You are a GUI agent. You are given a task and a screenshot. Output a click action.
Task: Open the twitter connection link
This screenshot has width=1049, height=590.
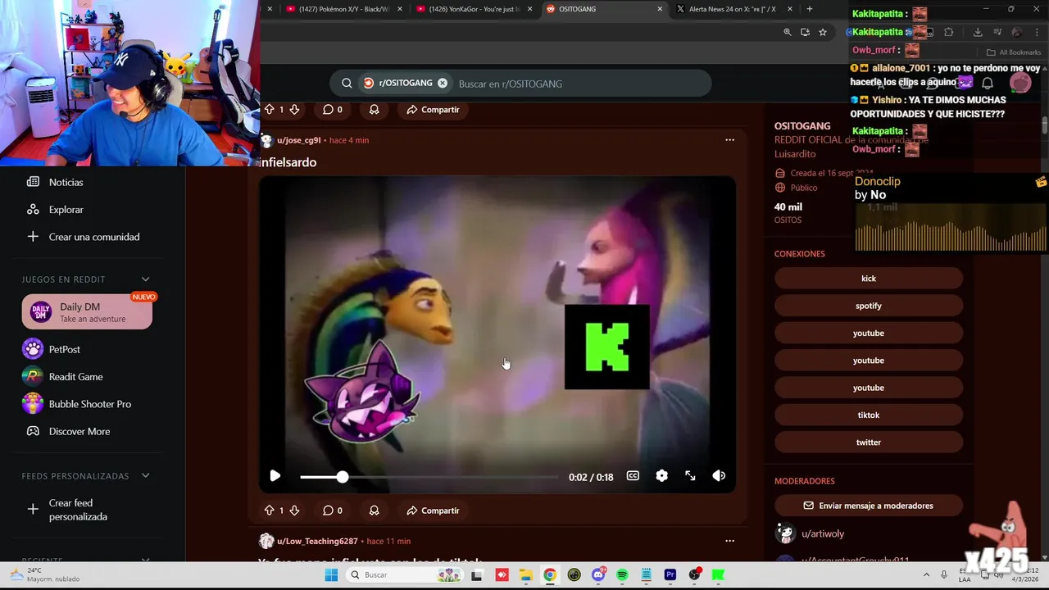(x=869, y=442)
